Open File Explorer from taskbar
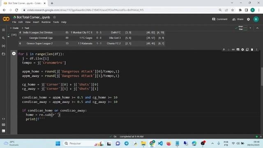Screen dimensions: 263x148 [x=143, y=143]
